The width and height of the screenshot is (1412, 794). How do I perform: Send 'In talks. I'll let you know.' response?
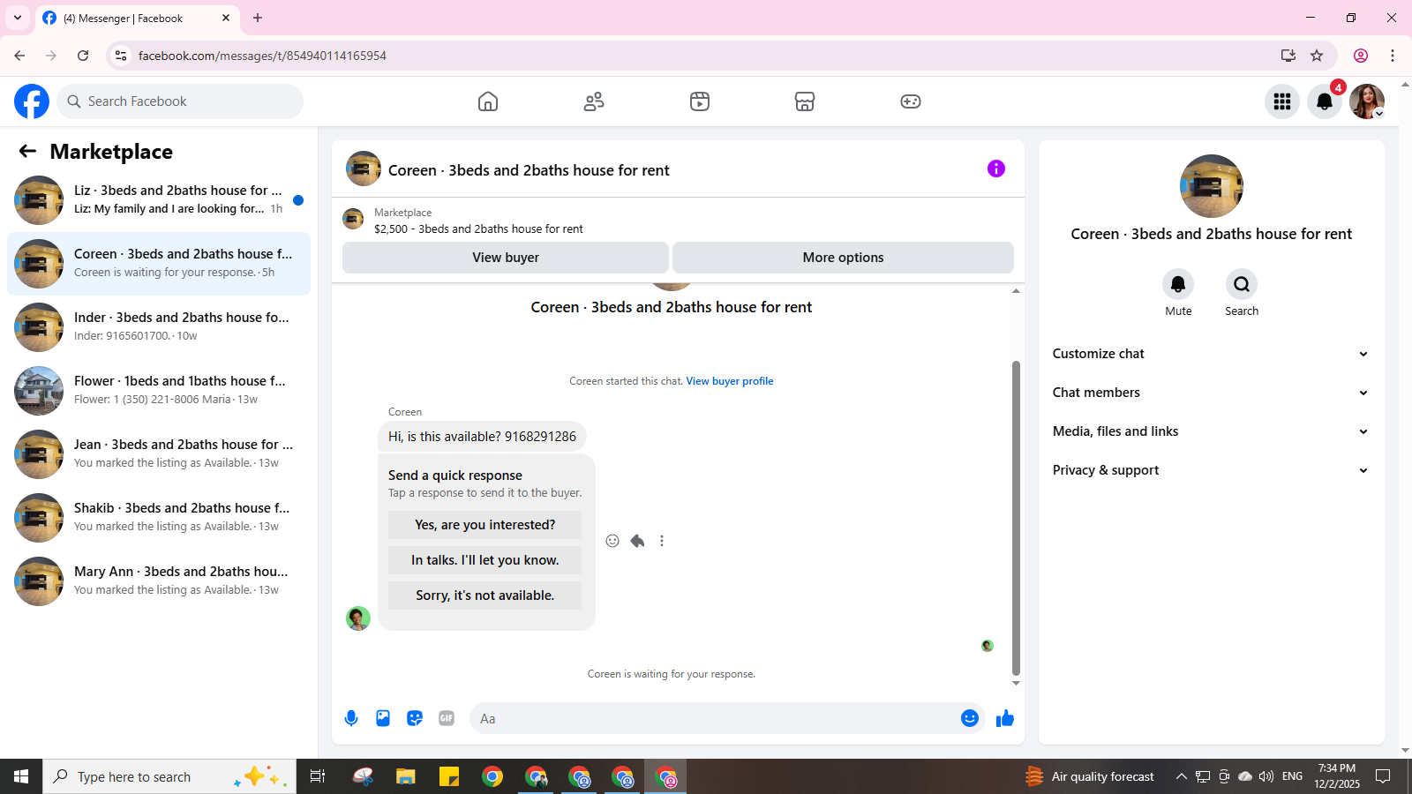click(484, 560)
